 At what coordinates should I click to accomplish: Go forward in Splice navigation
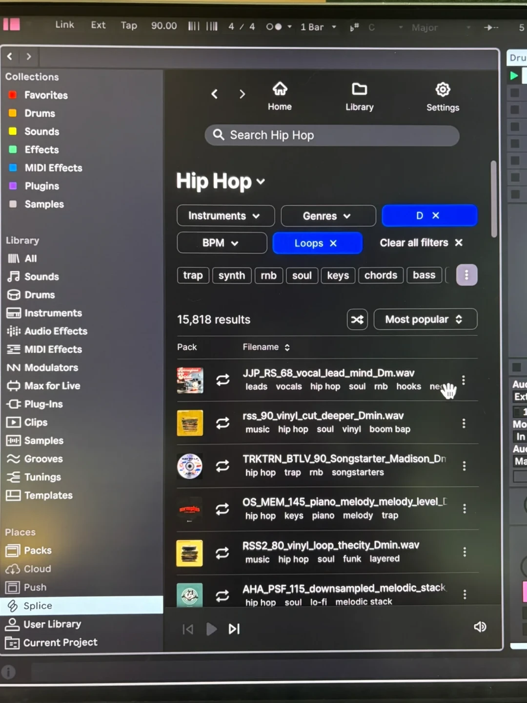pos(242,94)
